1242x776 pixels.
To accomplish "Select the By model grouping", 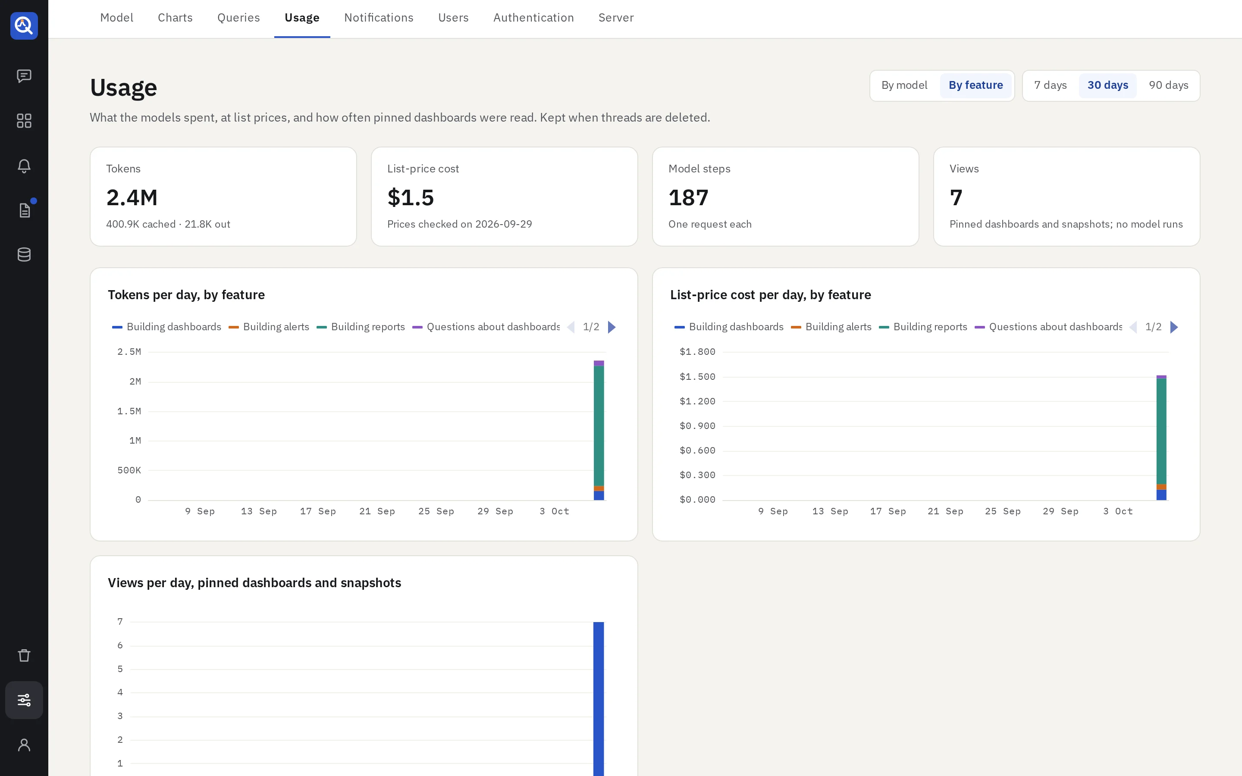I will click(x=904, y=85).
